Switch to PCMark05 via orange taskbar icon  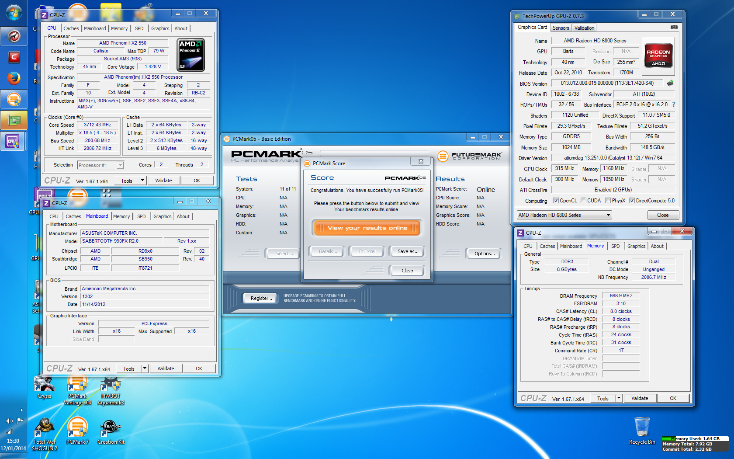[14, 100]
